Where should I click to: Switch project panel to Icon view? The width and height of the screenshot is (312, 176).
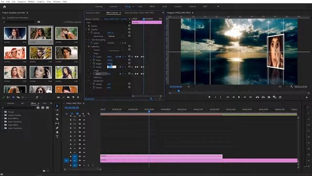(x=13, y=97)
